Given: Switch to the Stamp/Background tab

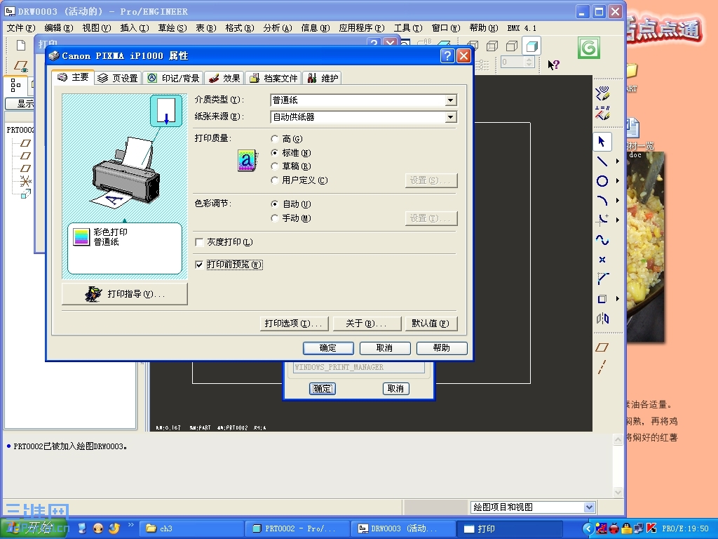Looking at the screenshot, I should coord(172,79).
